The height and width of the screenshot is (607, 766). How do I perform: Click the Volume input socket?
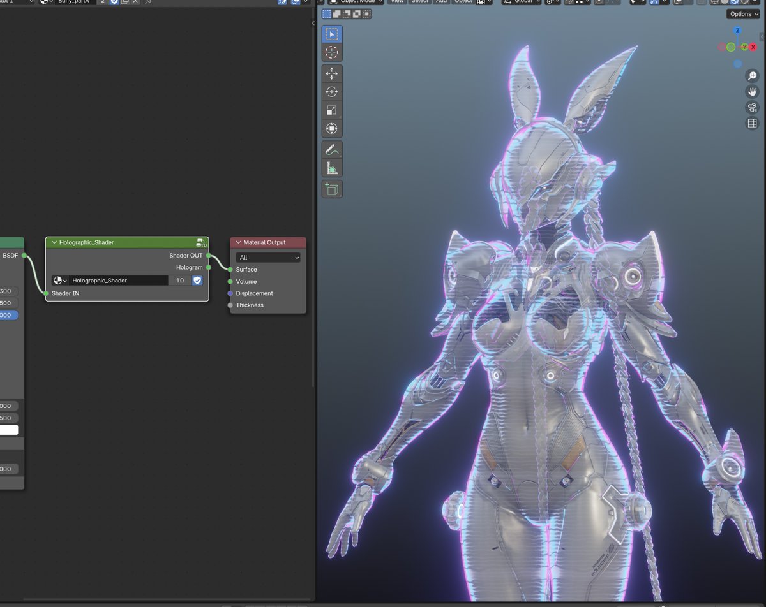click(x=230, y=281)
